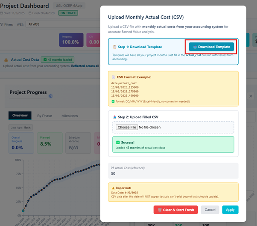The width and height of the screenshot is (257, 226).
Task: Click the filter funnel icon
Action: pyautogui.click(x=2, y=24)
